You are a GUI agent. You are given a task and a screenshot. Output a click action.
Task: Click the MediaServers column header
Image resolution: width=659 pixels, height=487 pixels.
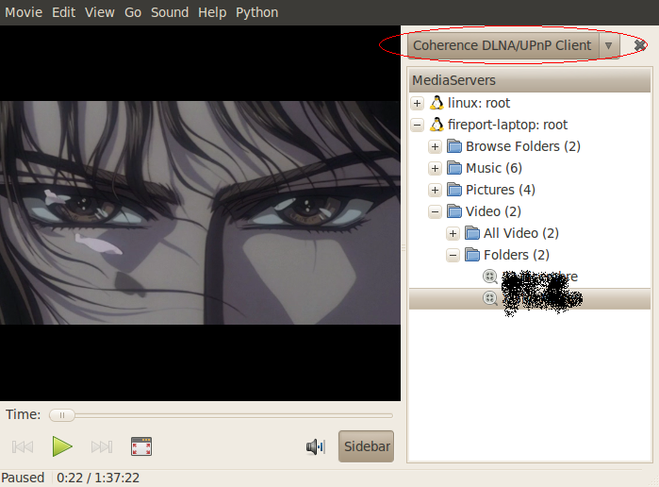pyautogui.click(x=529, y=80)
